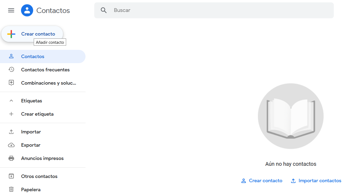Click Crear etiqueta to add label
Viewport: 346px width, 196px height.
point(37,114)
